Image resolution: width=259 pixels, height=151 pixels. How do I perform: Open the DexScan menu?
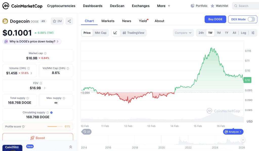(x=117, y=6)
